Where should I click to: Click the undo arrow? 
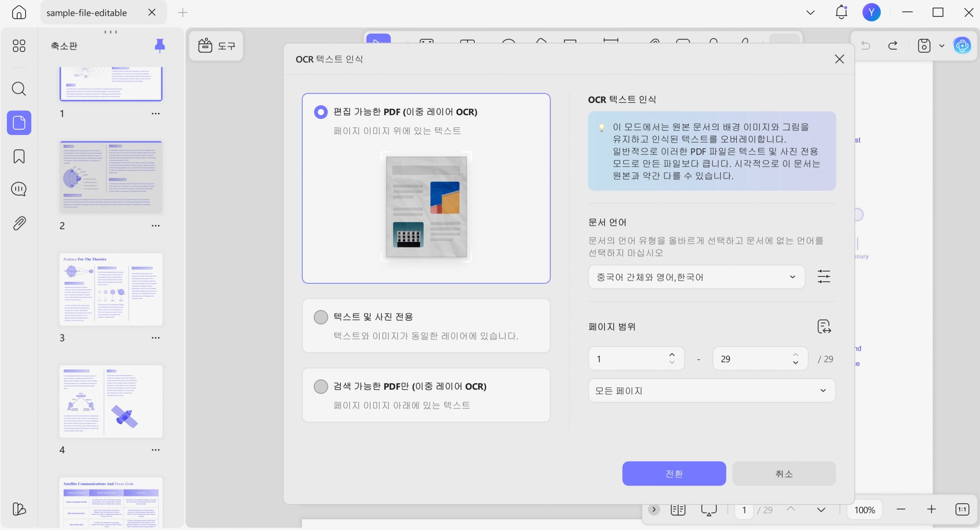coord(866,46)
